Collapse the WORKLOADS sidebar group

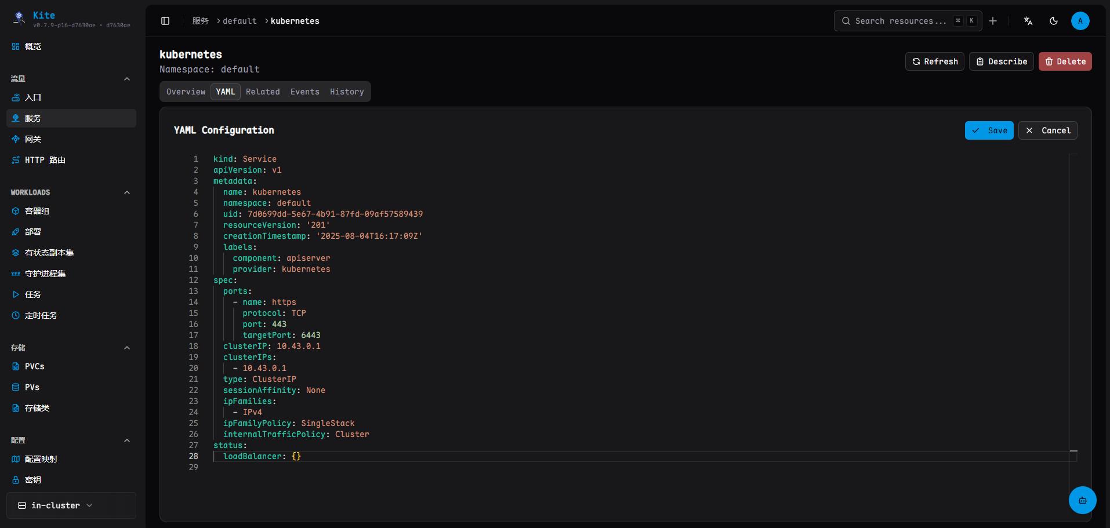(x=127, y=192)
